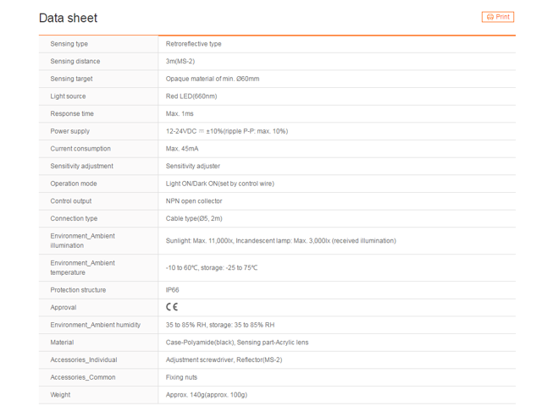The height and width of the screenshot is (406, 542).
Task: Select the Sunlight ambient illumination value
Action: point(280,241)
